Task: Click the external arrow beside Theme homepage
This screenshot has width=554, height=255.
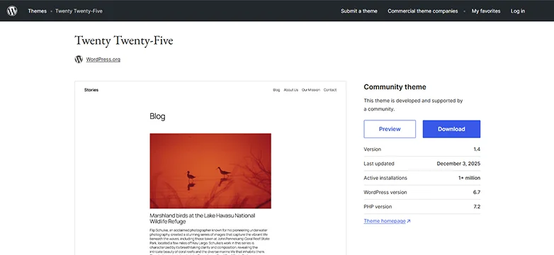Action: [x=409, y=221]
